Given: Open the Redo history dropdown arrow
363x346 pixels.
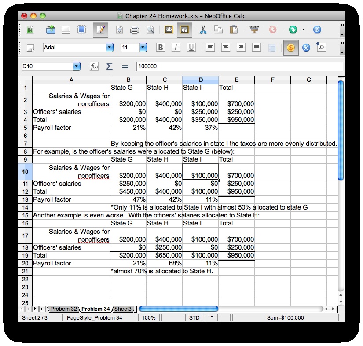Looking at the screenshot, I should pos(303,29).
